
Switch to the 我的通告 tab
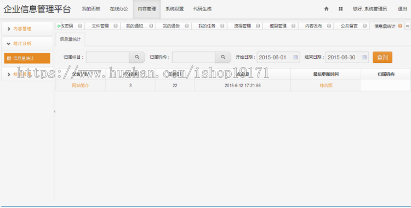click(171, 26)
